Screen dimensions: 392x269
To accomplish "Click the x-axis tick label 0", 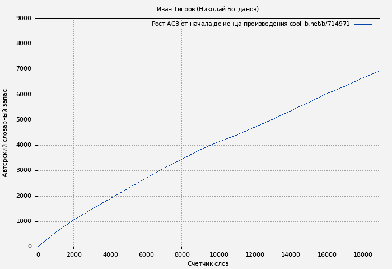I will point(38,254).
